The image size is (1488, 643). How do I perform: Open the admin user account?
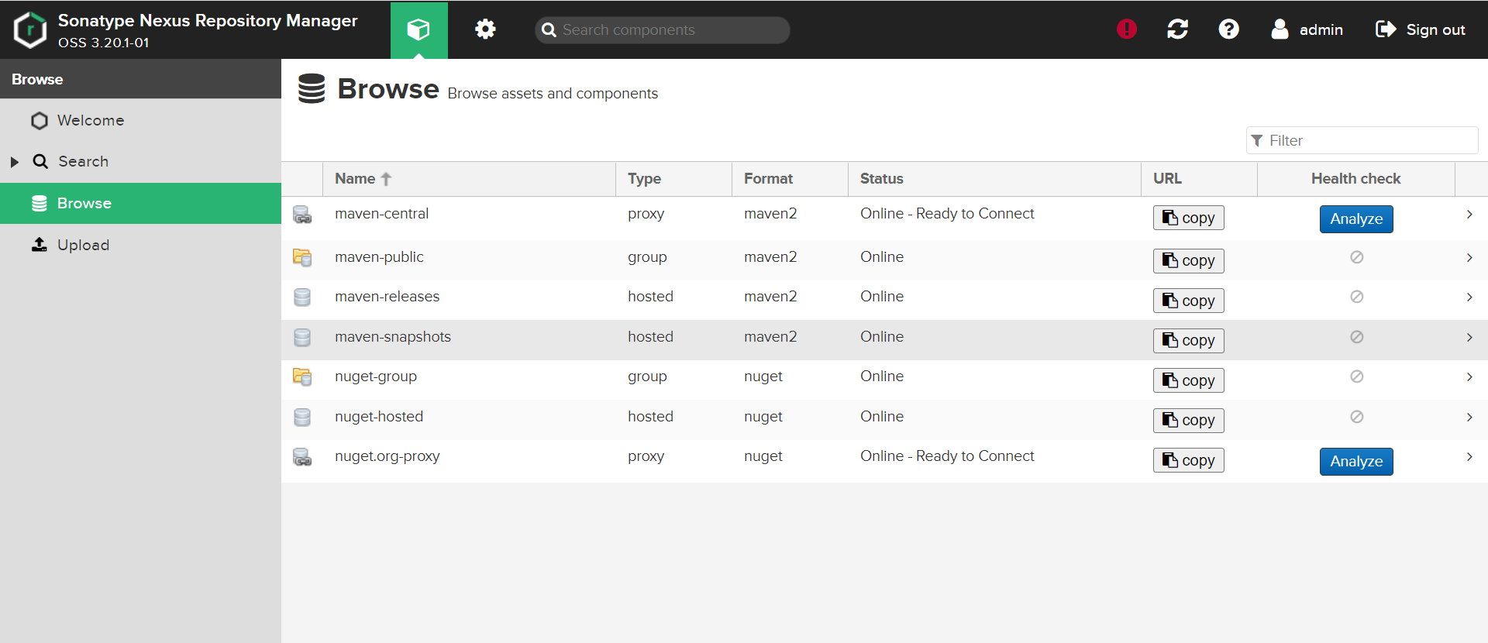1307,29
